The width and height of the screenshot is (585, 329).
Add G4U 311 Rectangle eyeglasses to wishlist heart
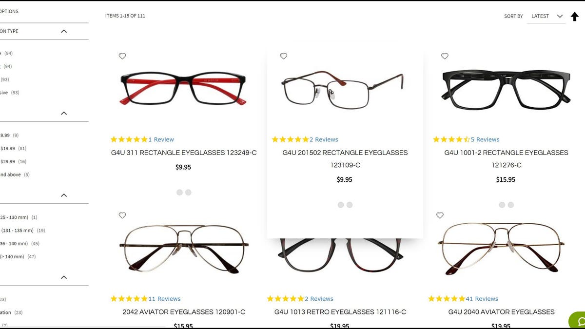coord(122,56)
